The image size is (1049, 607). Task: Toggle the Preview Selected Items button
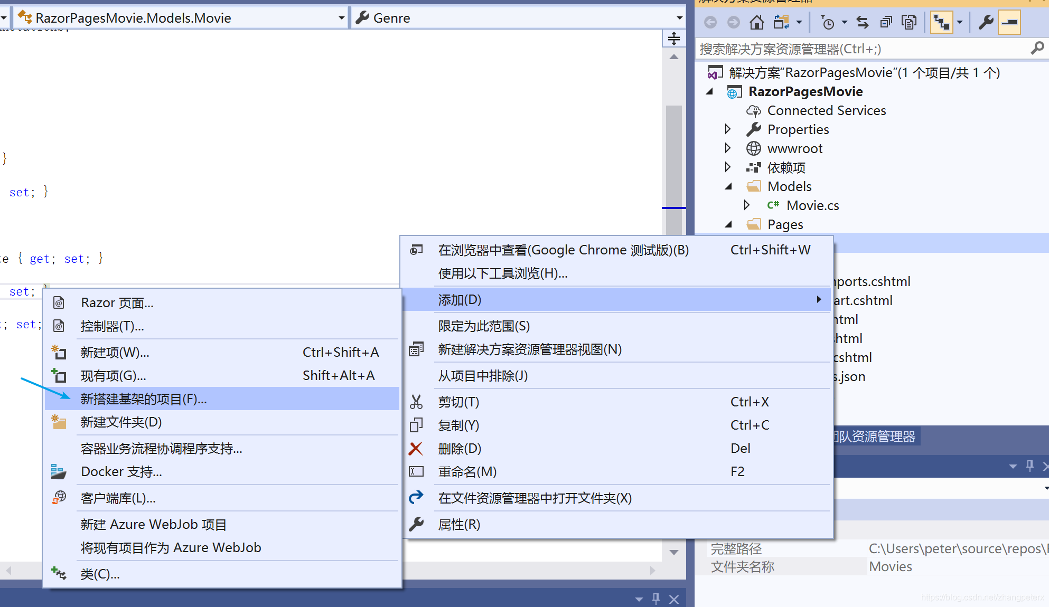pyautogui.click(x=1009, y=22)
